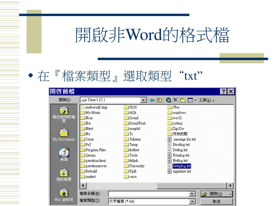Open the 開啟 button dropdown arrow
Image resolution: width=275 pixels, height=206 pixels.
pos(230,194)
